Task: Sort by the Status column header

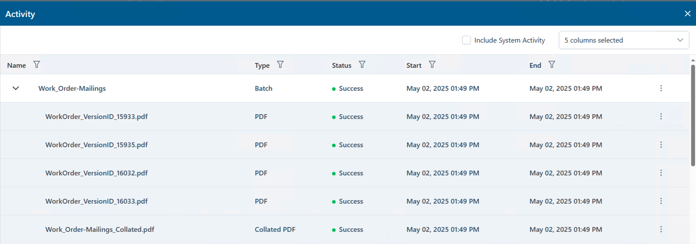Action: (342, 65)
